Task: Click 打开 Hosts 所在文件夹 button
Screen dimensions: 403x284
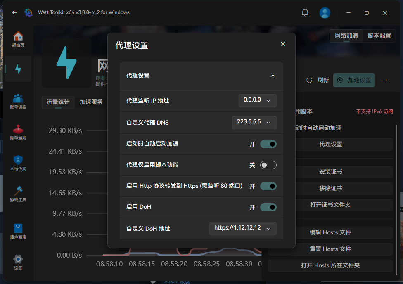Action: (x=330, y=265)
